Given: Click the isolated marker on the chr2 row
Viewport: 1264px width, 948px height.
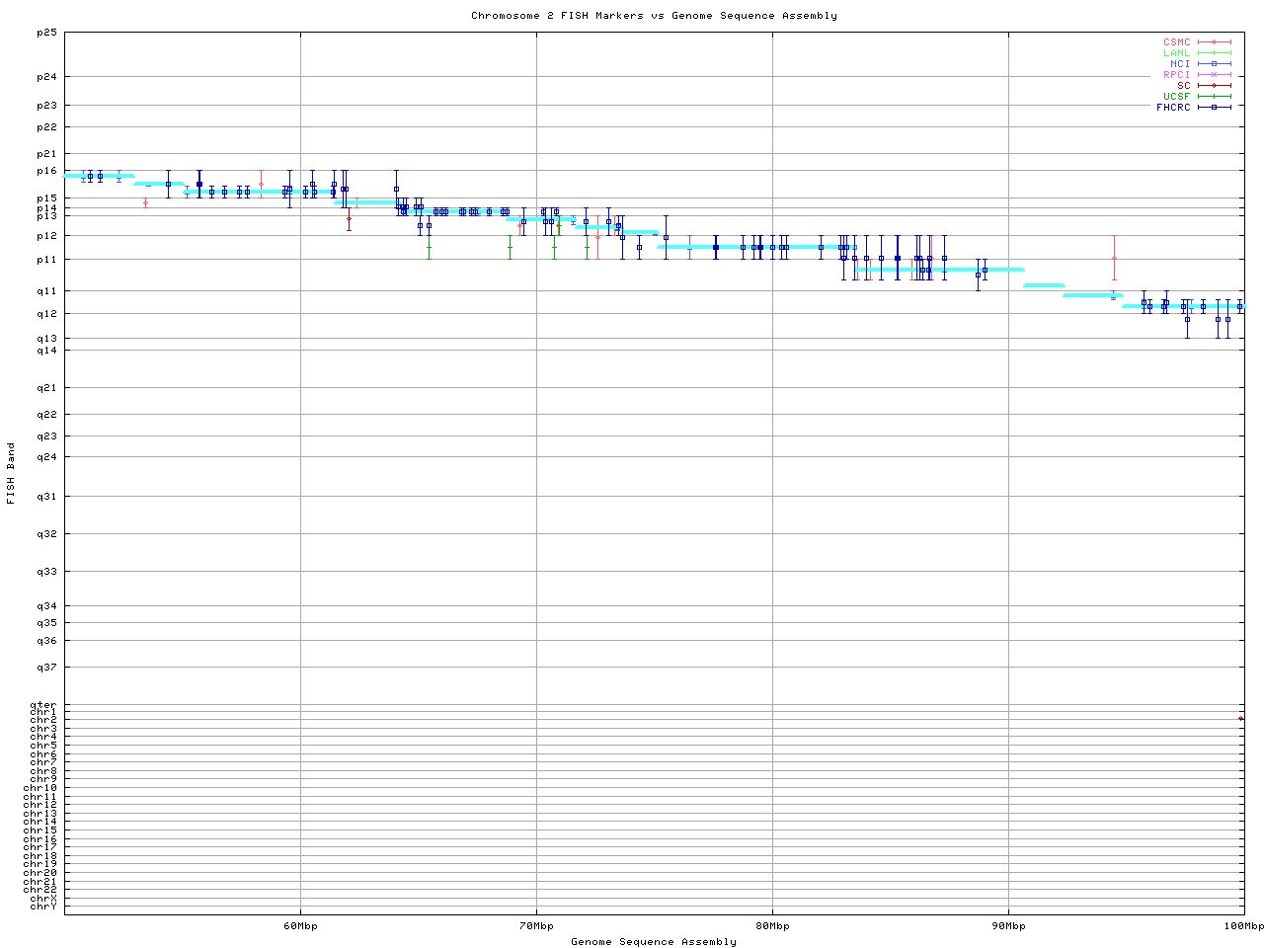Looking at the screenshot, I should coord(1240,719).
